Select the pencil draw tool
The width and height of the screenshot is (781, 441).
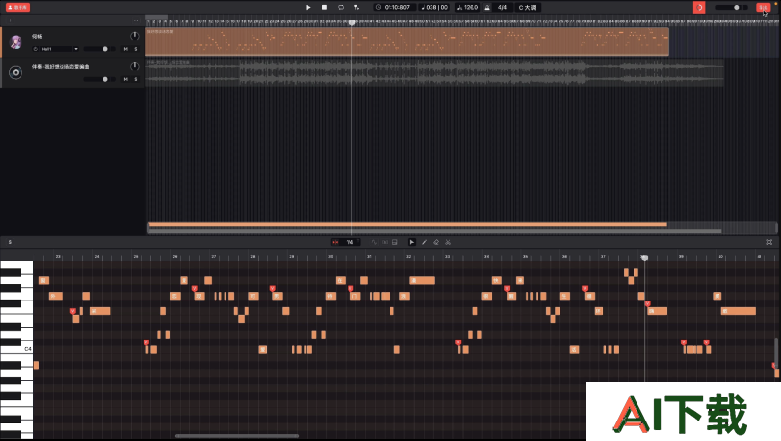[x=424, y=242]
